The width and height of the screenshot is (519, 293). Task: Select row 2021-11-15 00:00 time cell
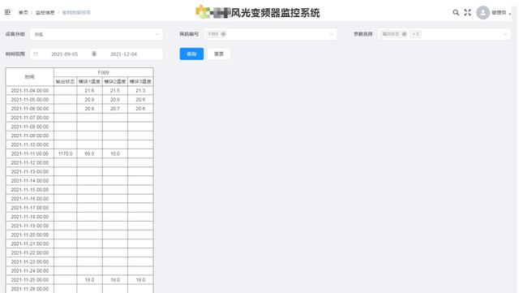pyautogui.click(x=30, y=190)
